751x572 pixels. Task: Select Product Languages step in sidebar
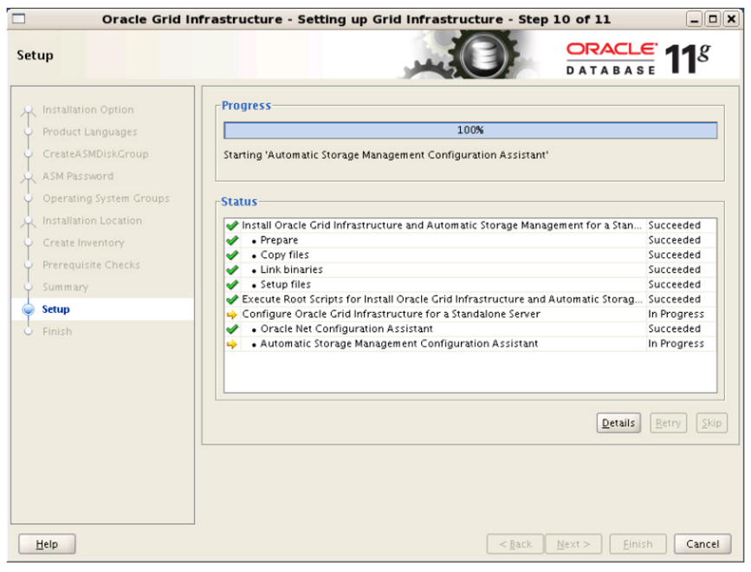[89, 132]
